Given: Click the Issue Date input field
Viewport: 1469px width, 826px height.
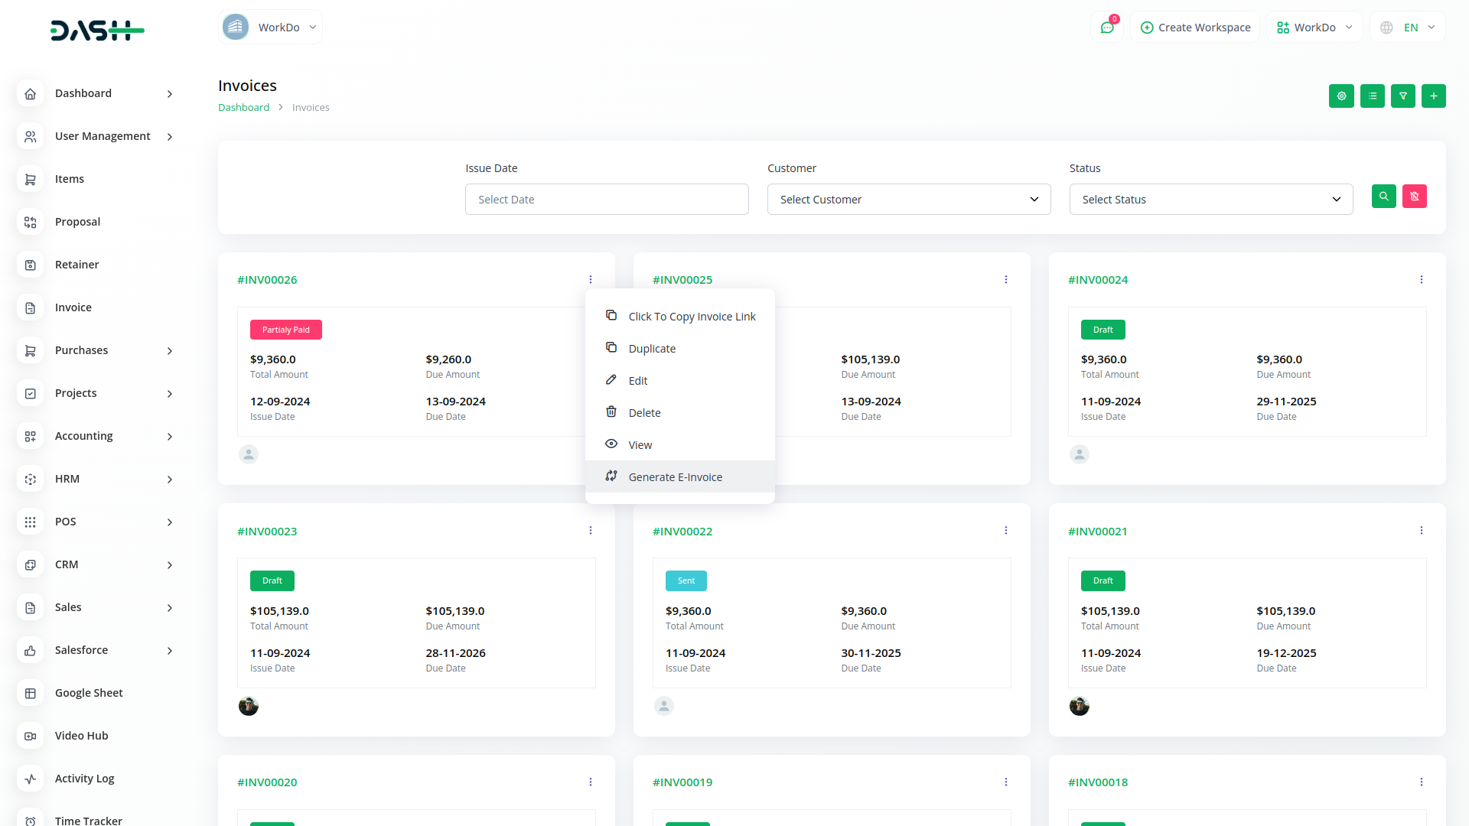Looking at the screenshot, I should (606, 200).
